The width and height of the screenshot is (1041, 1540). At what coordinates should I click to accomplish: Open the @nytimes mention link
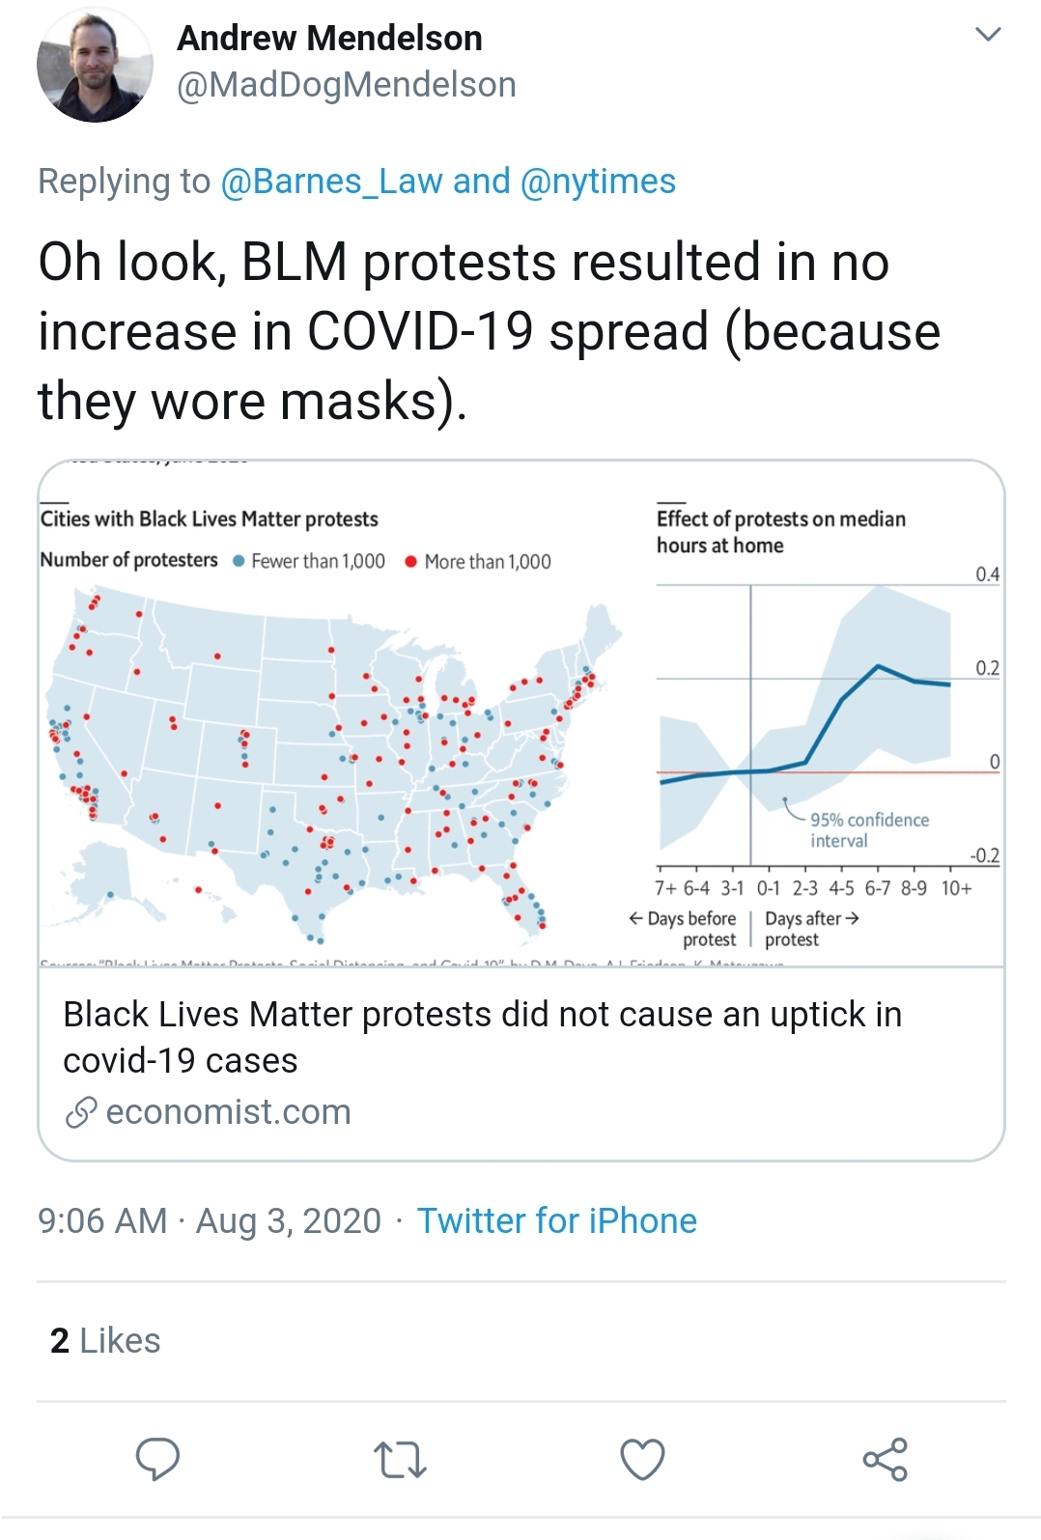click(x=598, y=182)
